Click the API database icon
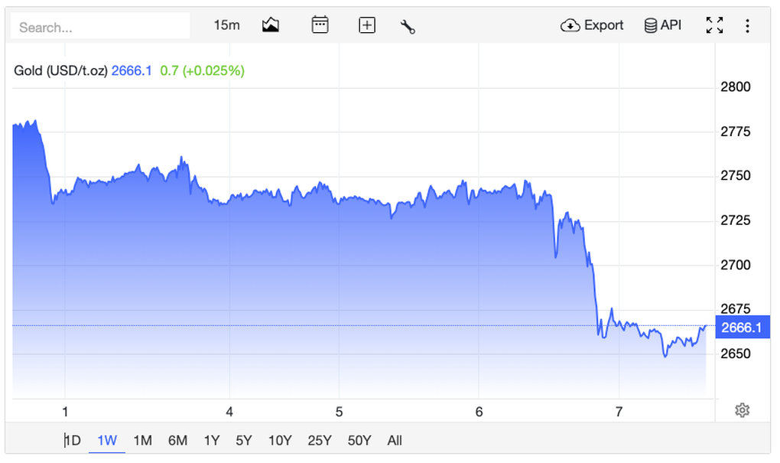The image size is (780, 463). click(651, 25)
